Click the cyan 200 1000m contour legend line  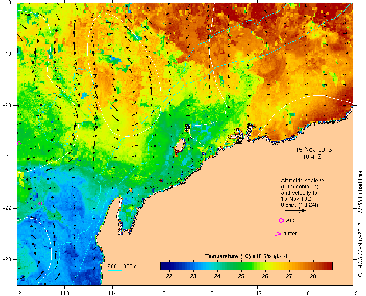tap(115, 271)
